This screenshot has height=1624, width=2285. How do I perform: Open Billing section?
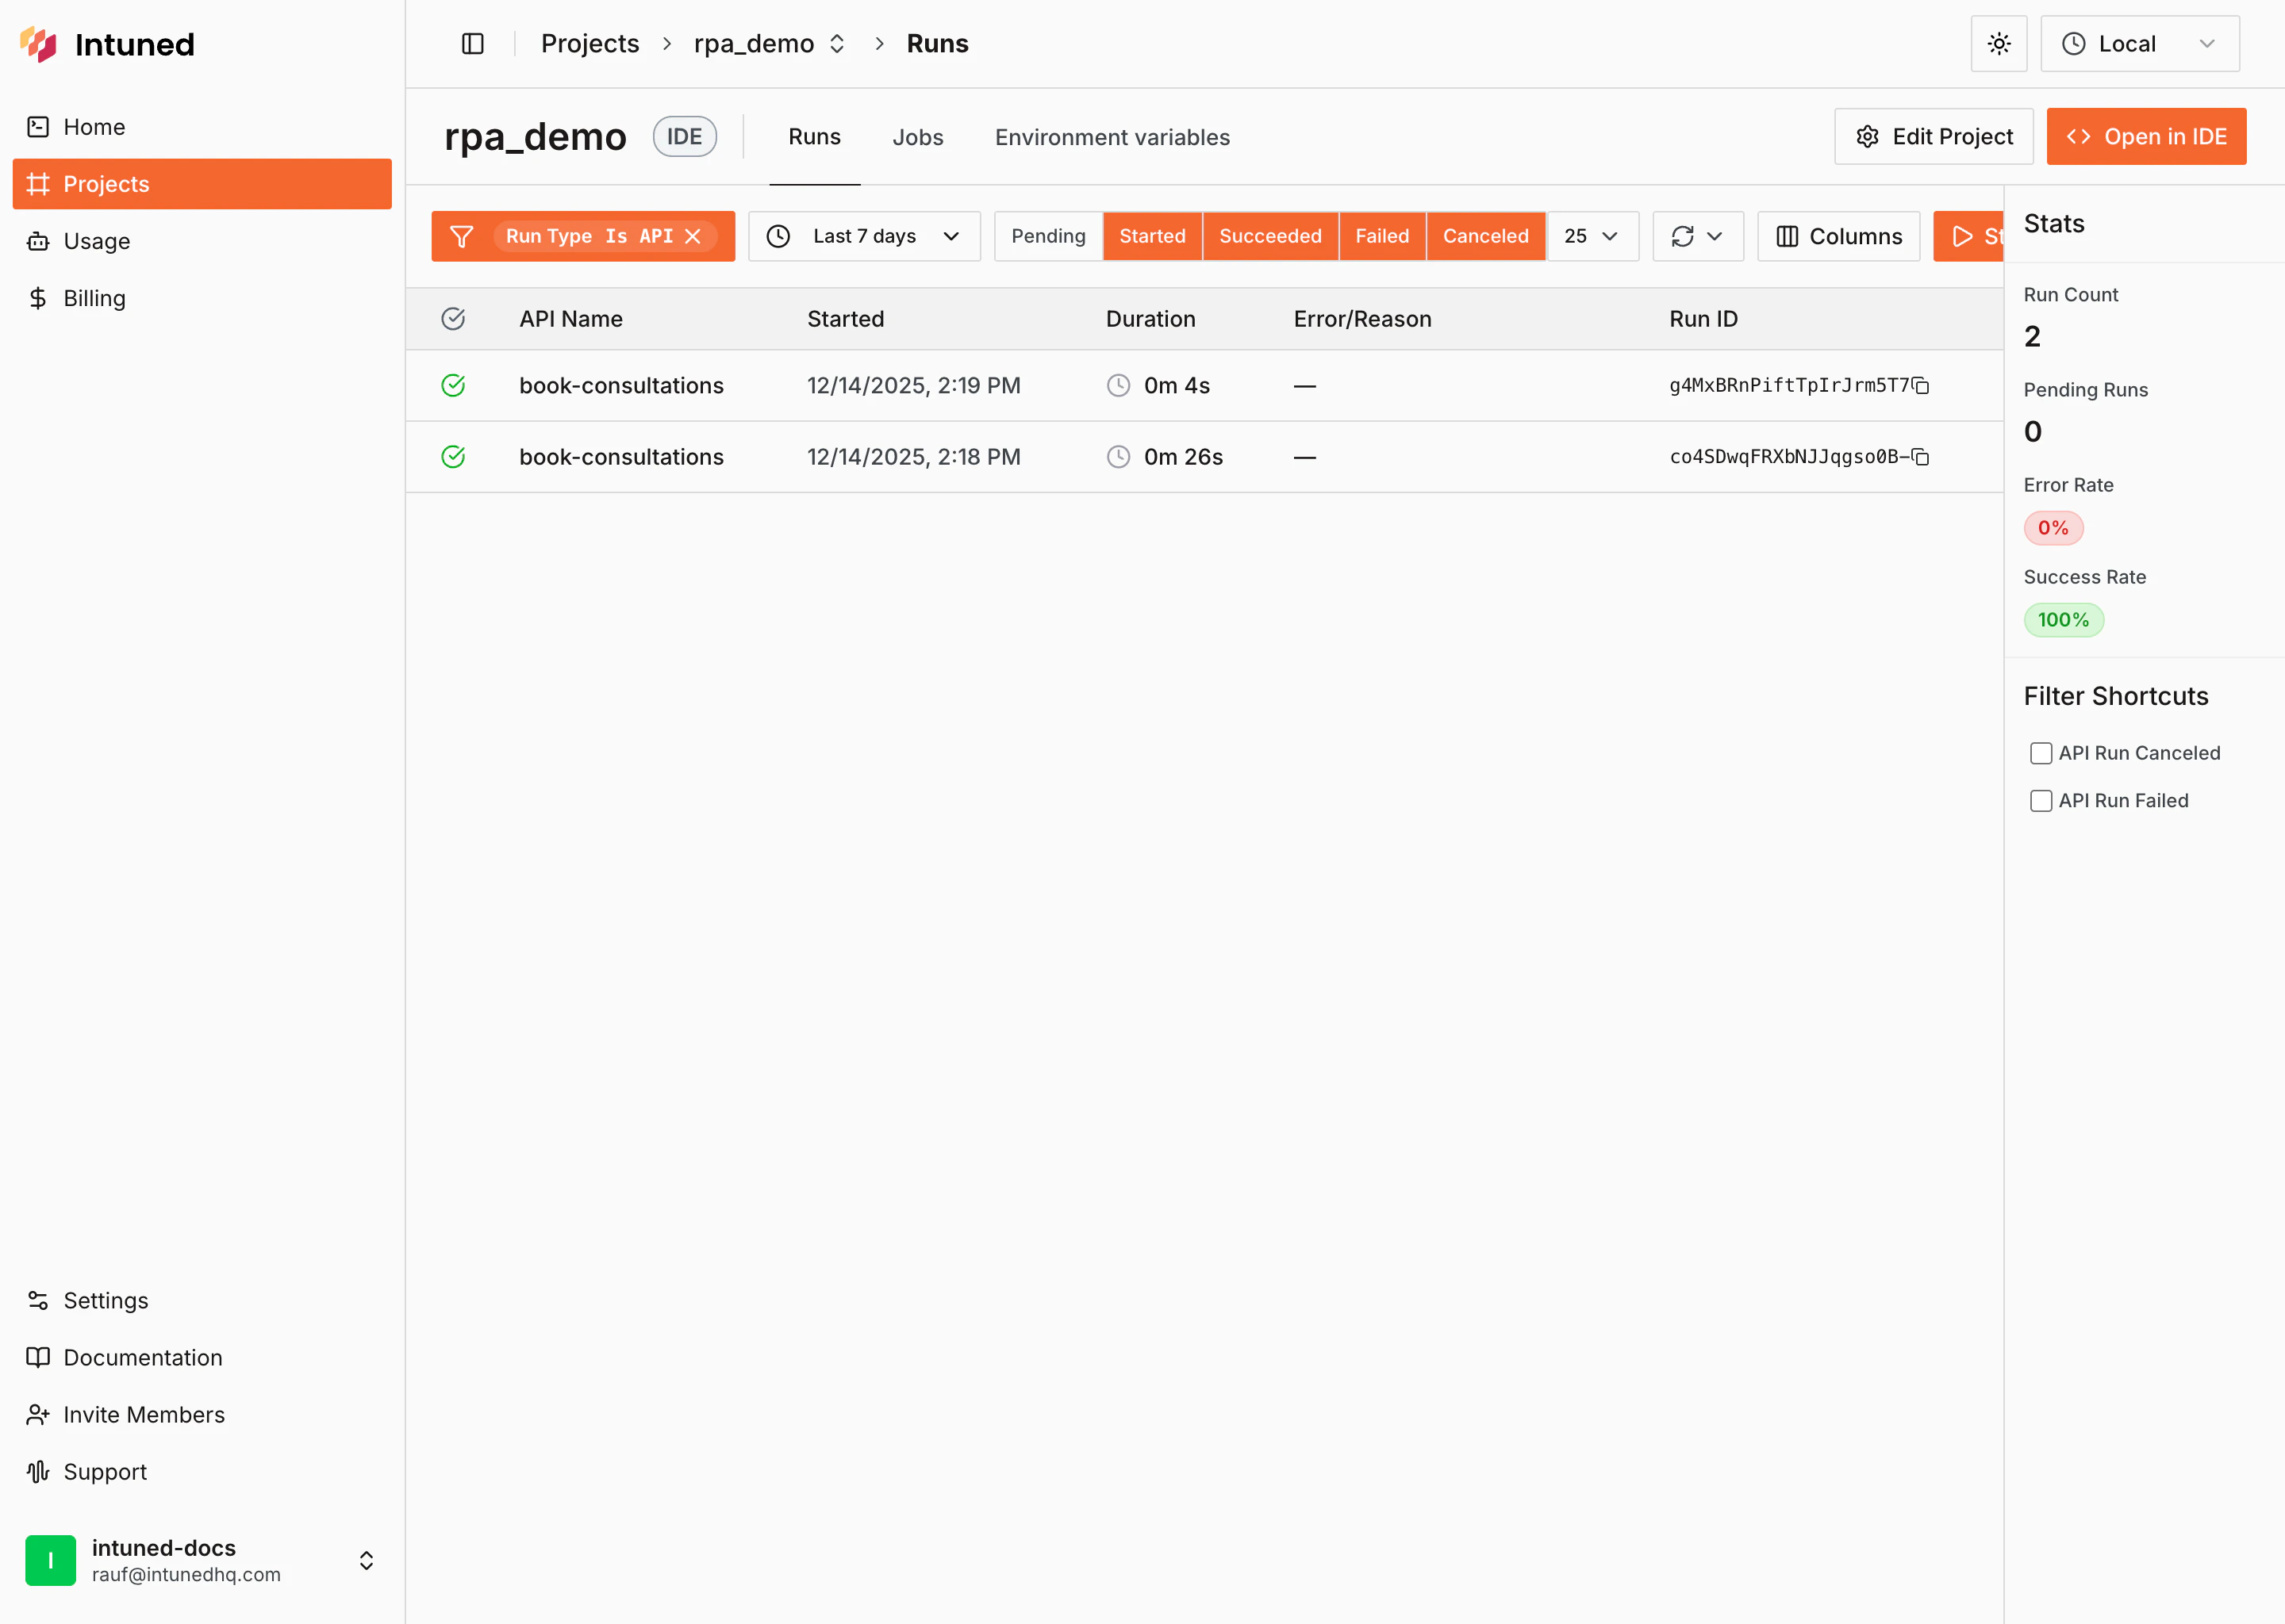202,298
